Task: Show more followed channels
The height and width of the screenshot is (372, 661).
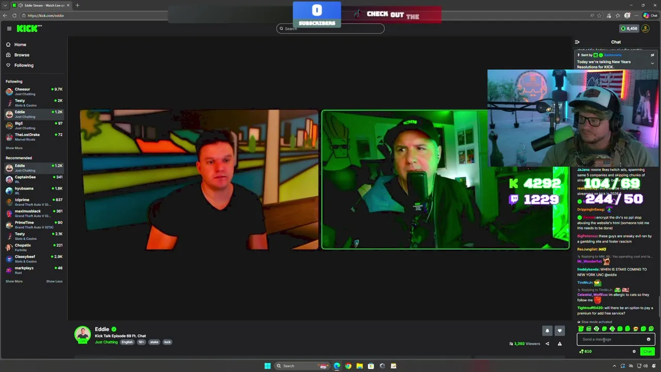Action: pyautogui.click(x=14, y=148)
